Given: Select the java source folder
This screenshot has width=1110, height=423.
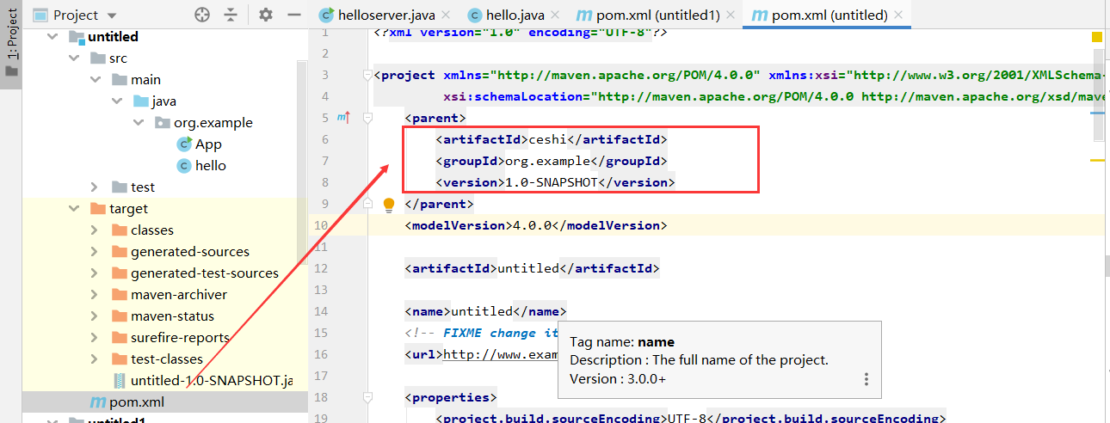Looking at the screenshot, I should point(163,101).
